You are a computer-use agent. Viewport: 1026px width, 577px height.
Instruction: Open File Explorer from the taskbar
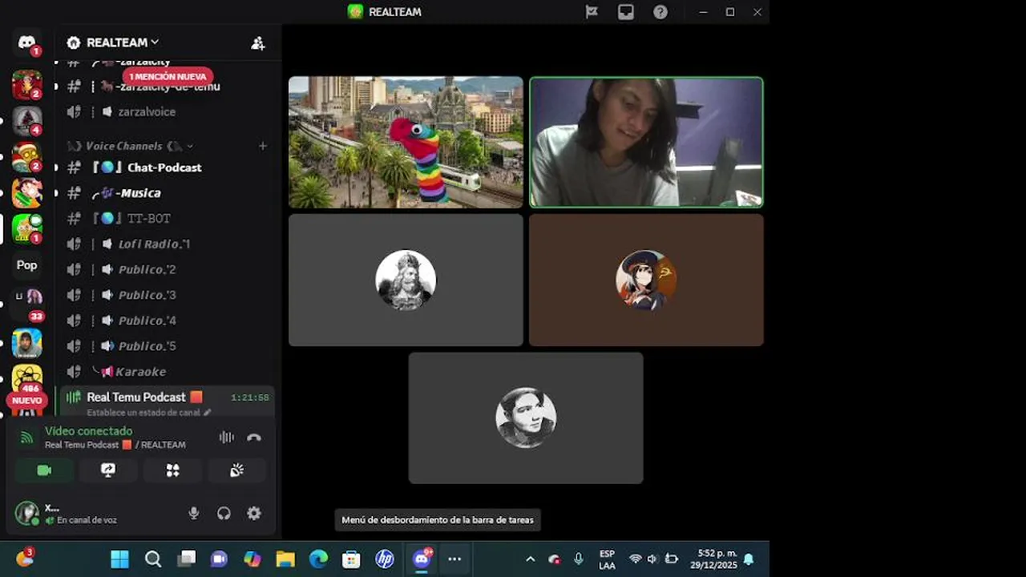coord(285,559)
